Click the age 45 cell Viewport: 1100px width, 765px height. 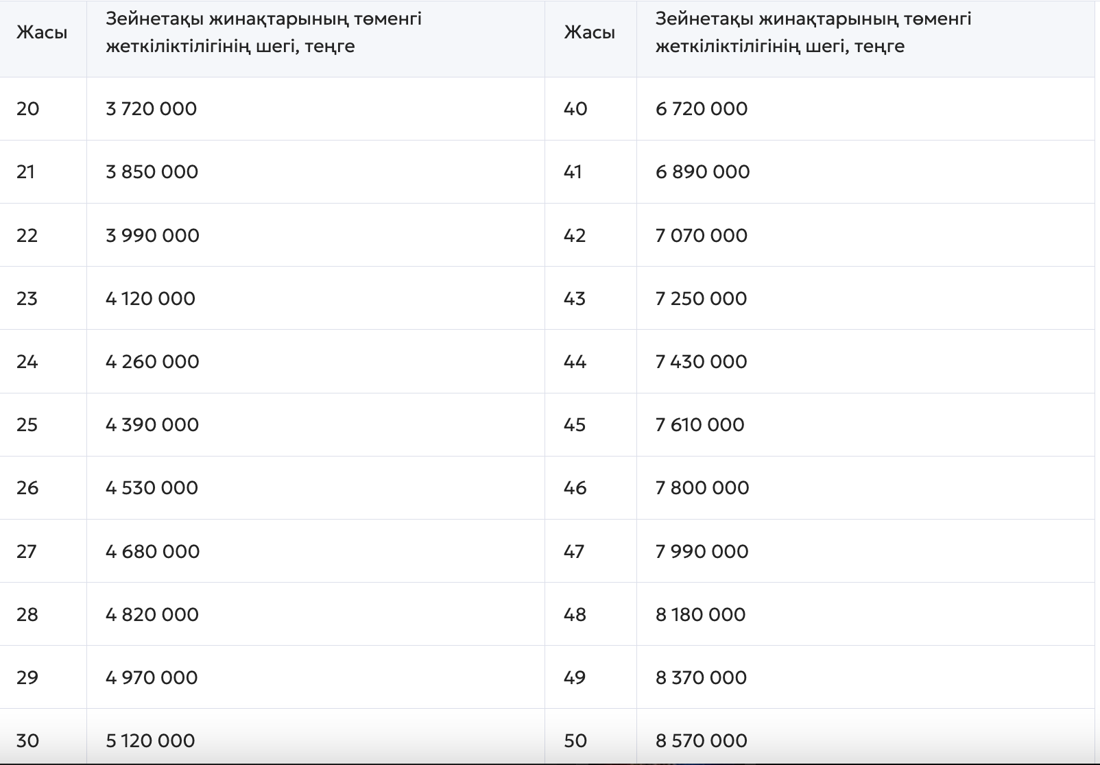[x=575, y=425]
